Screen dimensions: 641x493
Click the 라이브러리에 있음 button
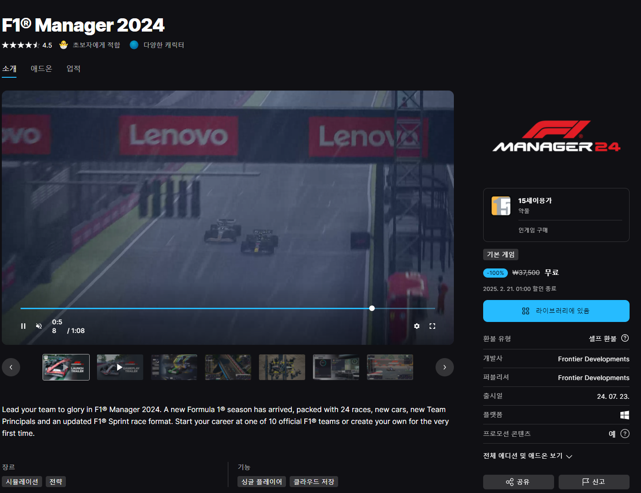pos(556,311)
